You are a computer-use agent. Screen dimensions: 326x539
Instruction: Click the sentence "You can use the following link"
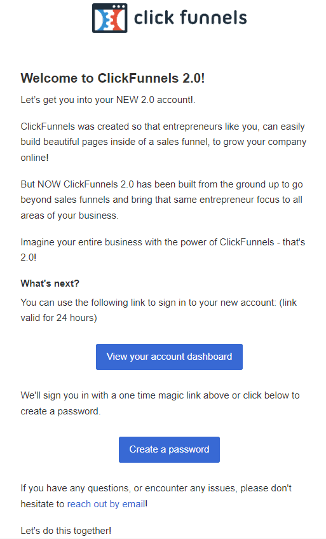[x=159, y=303]
